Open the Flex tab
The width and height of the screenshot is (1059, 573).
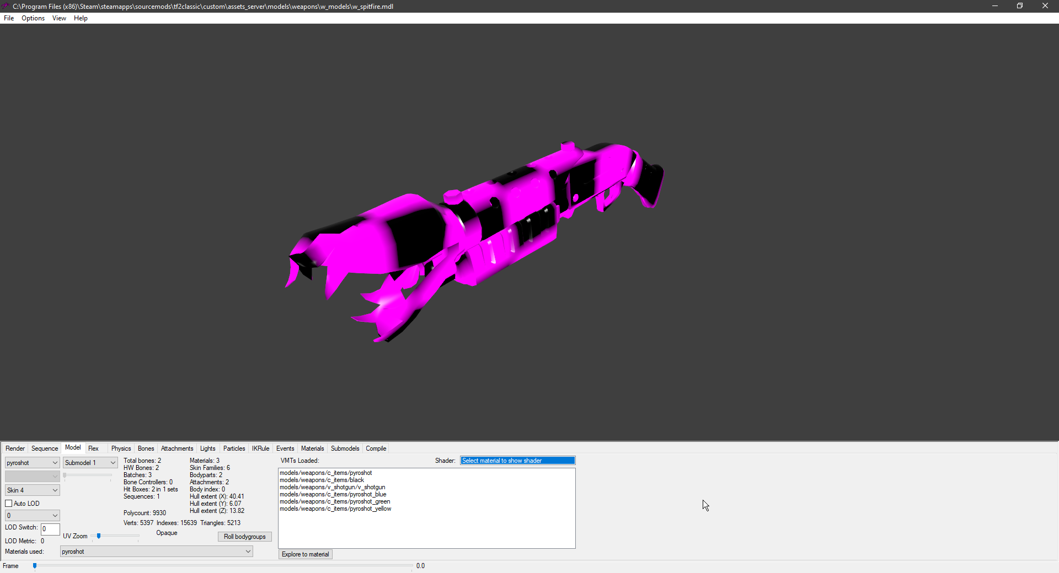click(93, 448)
